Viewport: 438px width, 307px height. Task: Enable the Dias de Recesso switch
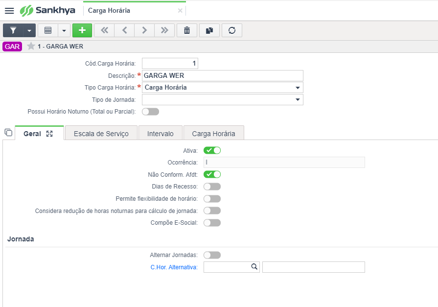(212, 187)
